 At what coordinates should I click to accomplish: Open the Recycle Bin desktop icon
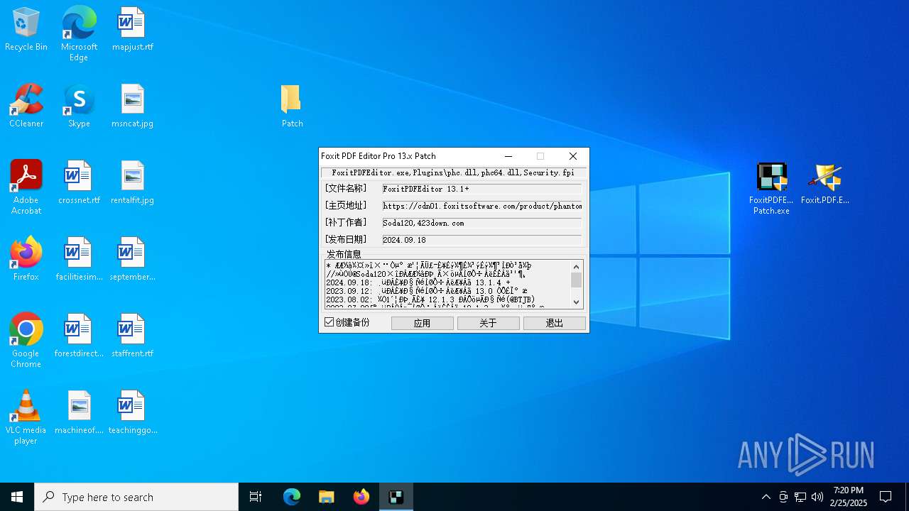(26, 30)
